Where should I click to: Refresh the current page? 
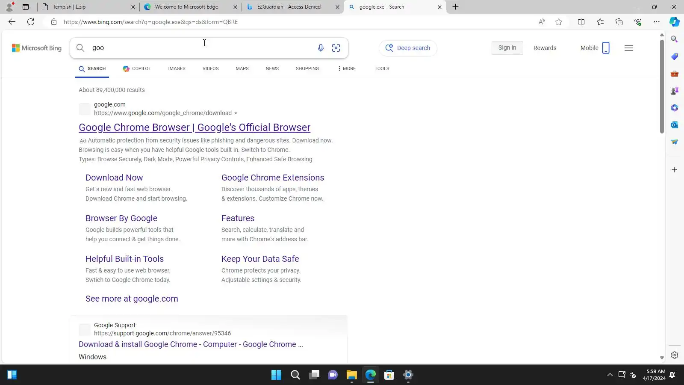[31, 22]
